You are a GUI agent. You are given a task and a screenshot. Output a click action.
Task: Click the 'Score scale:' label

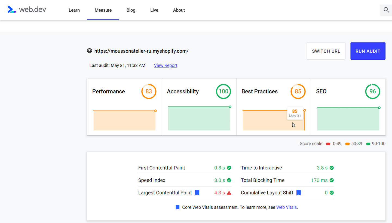pos(311,143)
